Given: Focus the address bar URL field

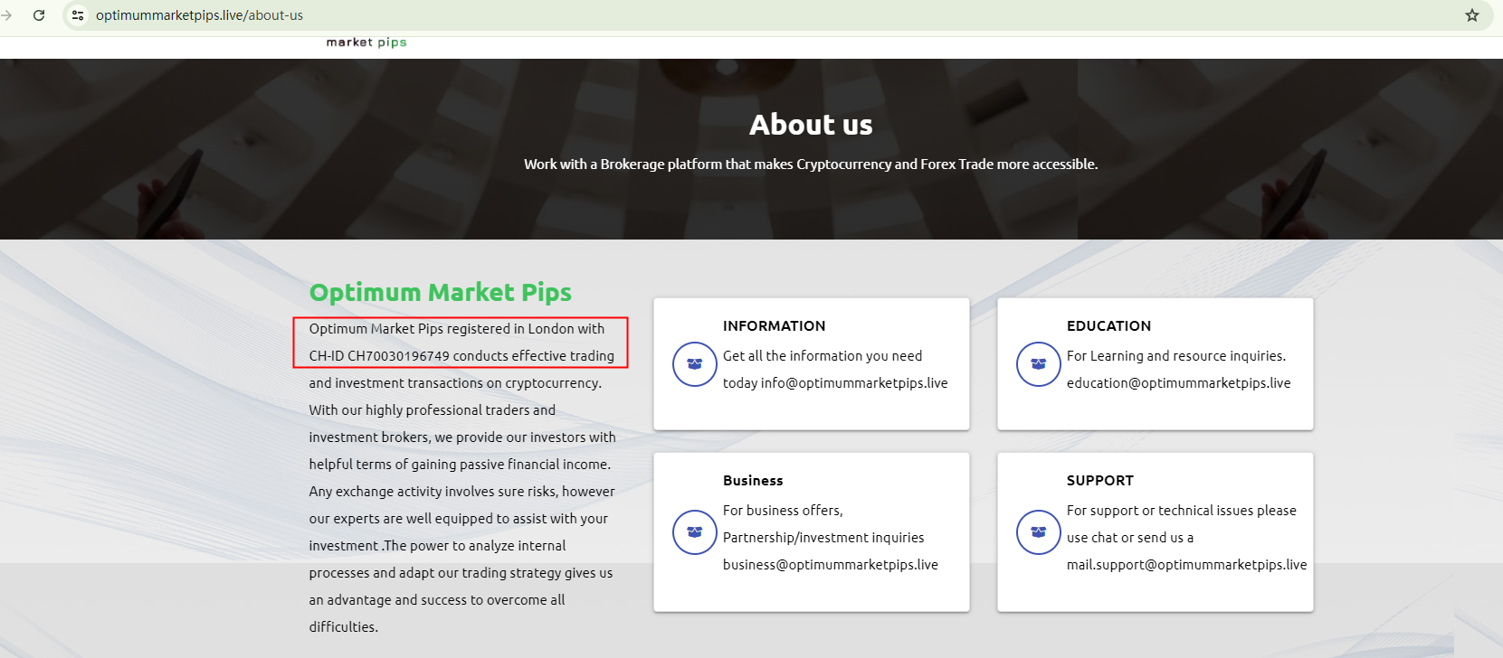Looking at the screenshot, I should pyautogui.click(x=199, y=15).
